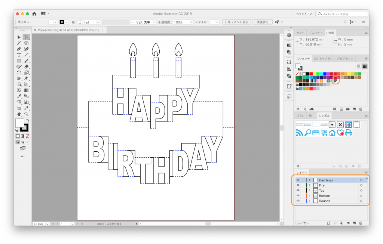Click the shopping cart symbol
This screenshot has width=383, height=244.
point(324,133)
